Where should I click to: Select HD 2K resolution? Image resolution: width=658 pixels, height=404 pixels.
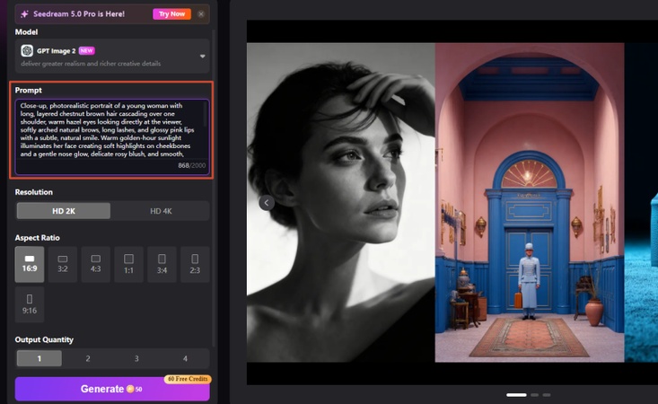[x=64, y=211]
